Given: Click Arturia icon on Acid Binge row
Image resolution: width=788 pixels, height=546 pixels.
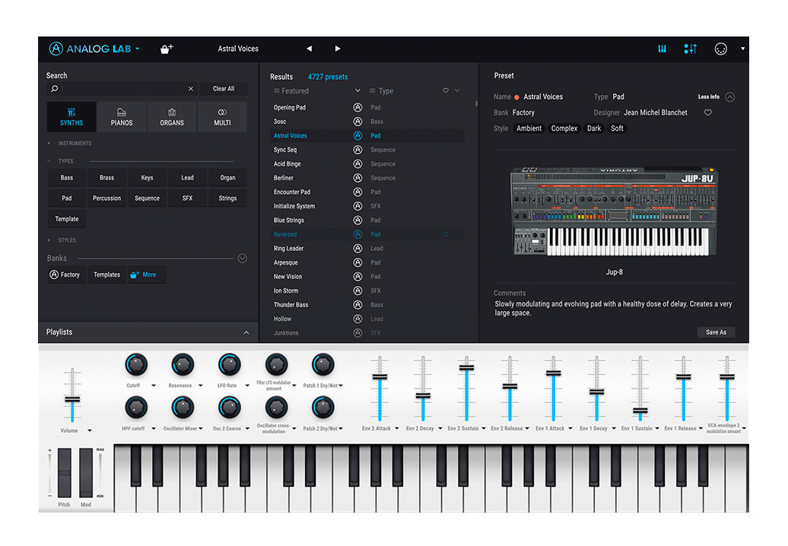Looking at the screenshot, I should tap(357, 163).
